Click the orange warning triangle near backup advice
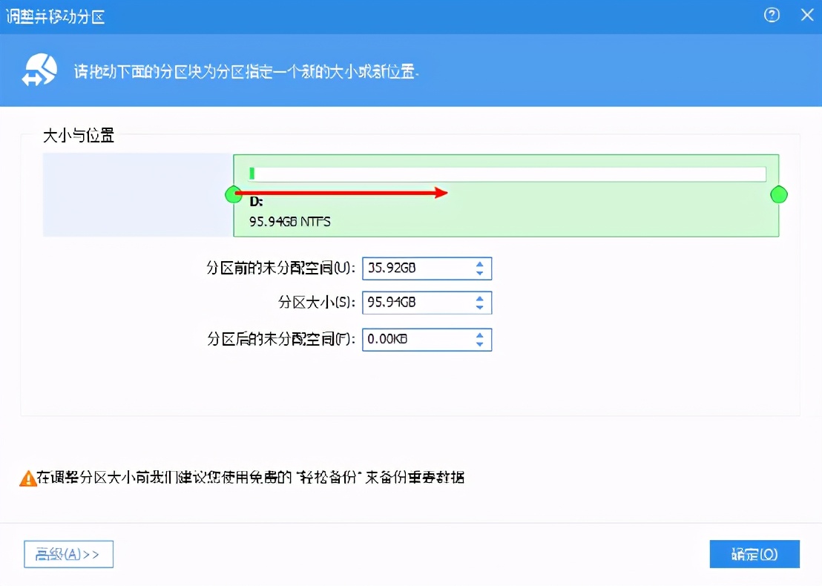This screenshot has width=822, height=586. click(28, 478)
